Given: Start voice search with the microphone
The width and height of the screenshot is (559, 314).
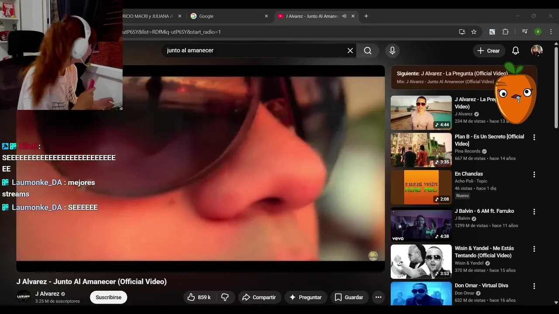Looking at the screenshot, I should point(392,51).
